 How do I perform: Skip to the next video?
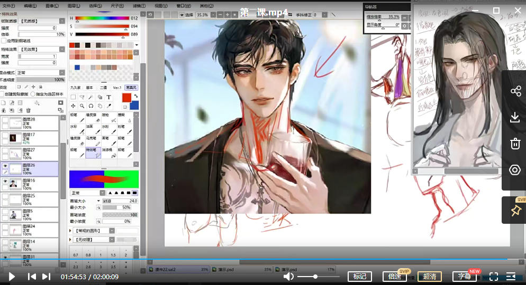tap(46, 277)
